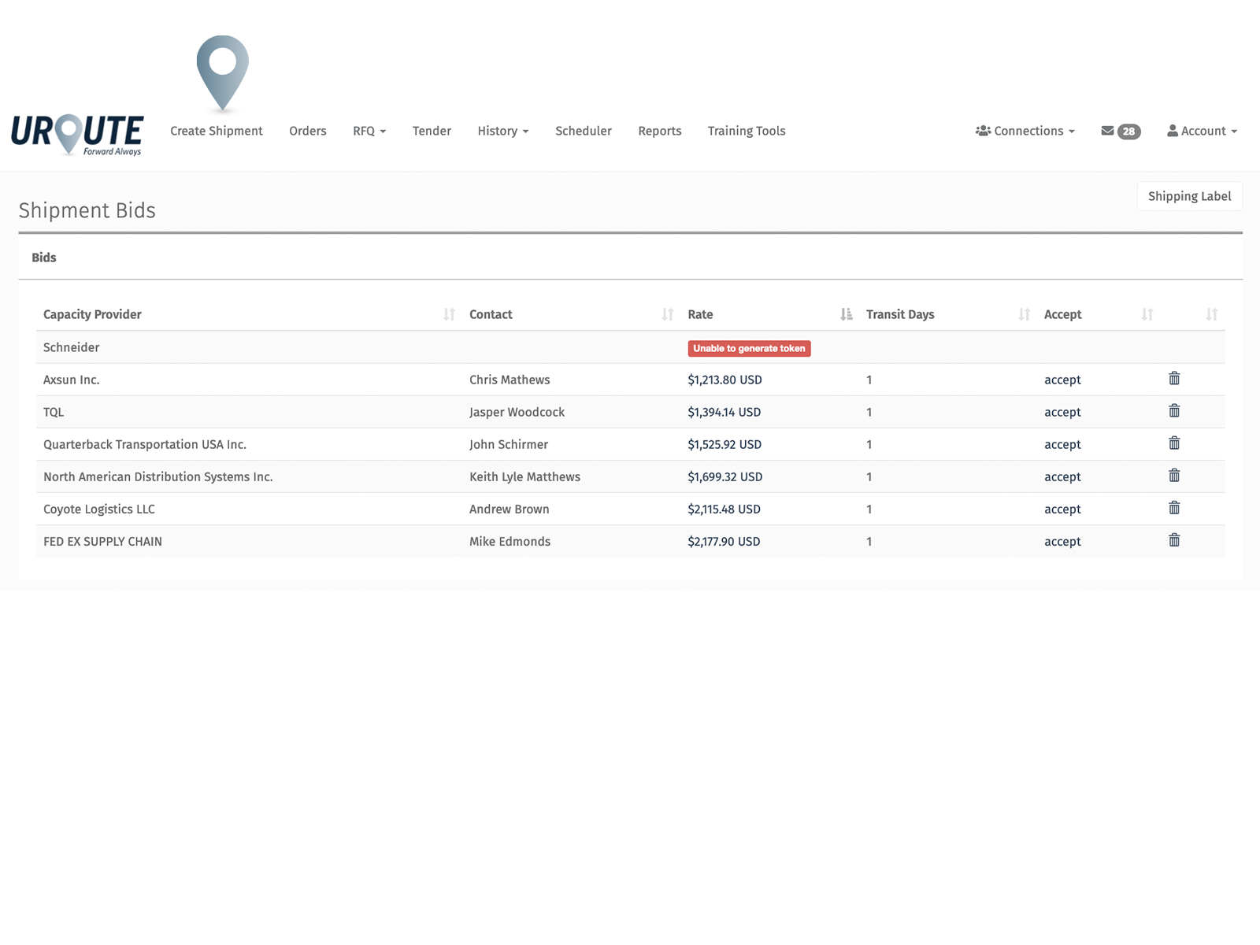
Task: Delete Quarterback Transportation USA bid
Action: [1174, 443]
